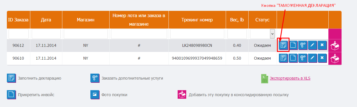Image resolution: width=357 pixels, height=107 pixels.
Task: Expand the Статус filter dropdown
Action: click(x=263, y=34)
